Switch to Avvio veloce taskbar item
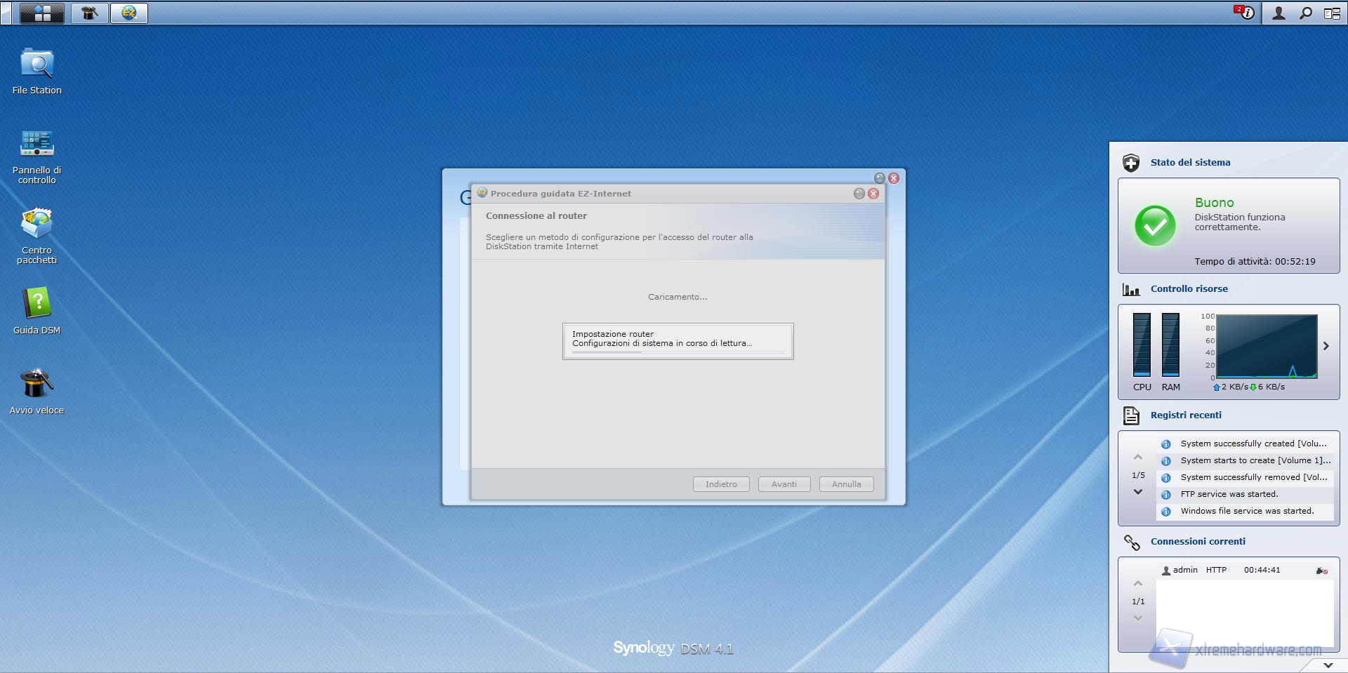Image resolution: width=1348 pixels, height=673 pixels. point(90,13)
